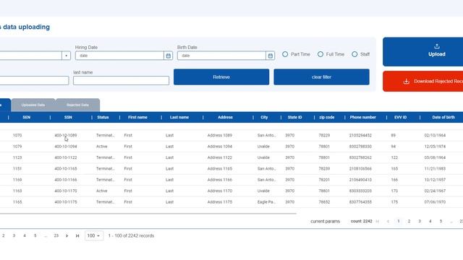The width and height of the screenshot is (463, 260).
Task: Click zip code 78229
Action: [324, 135]
